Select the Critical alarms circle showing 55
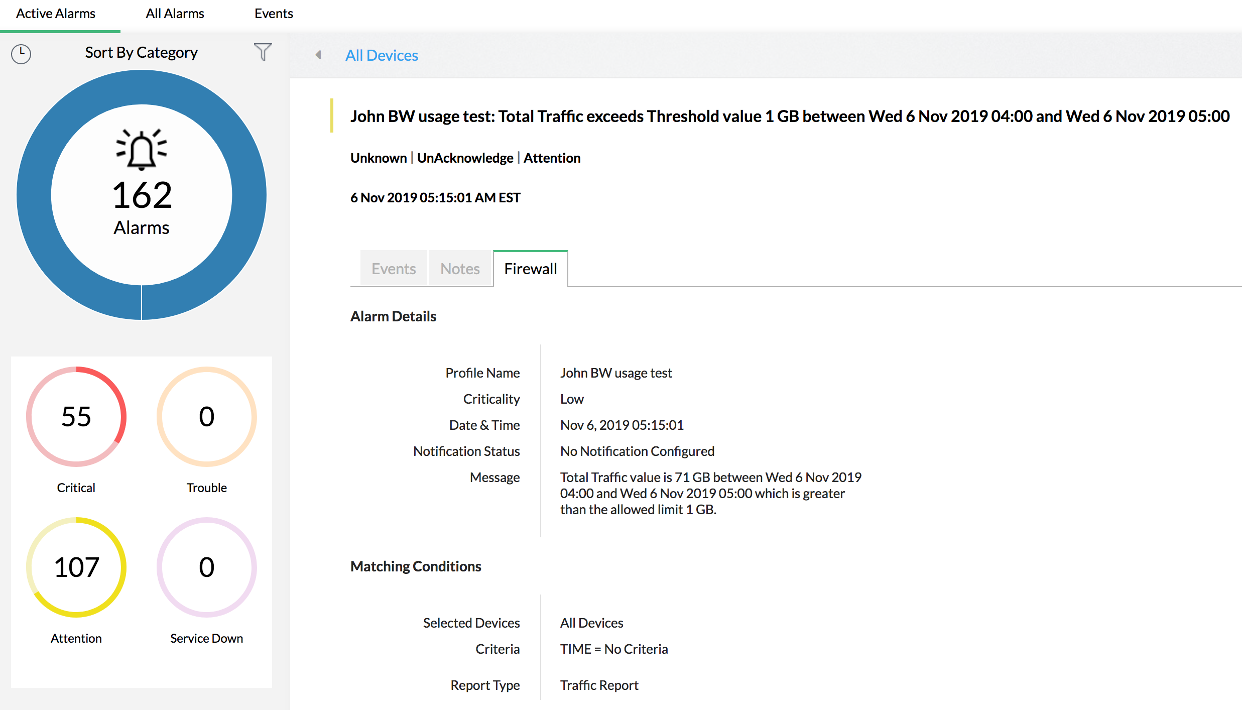The height and width of the screenshot is (710, 1242). tap(76, 416)
